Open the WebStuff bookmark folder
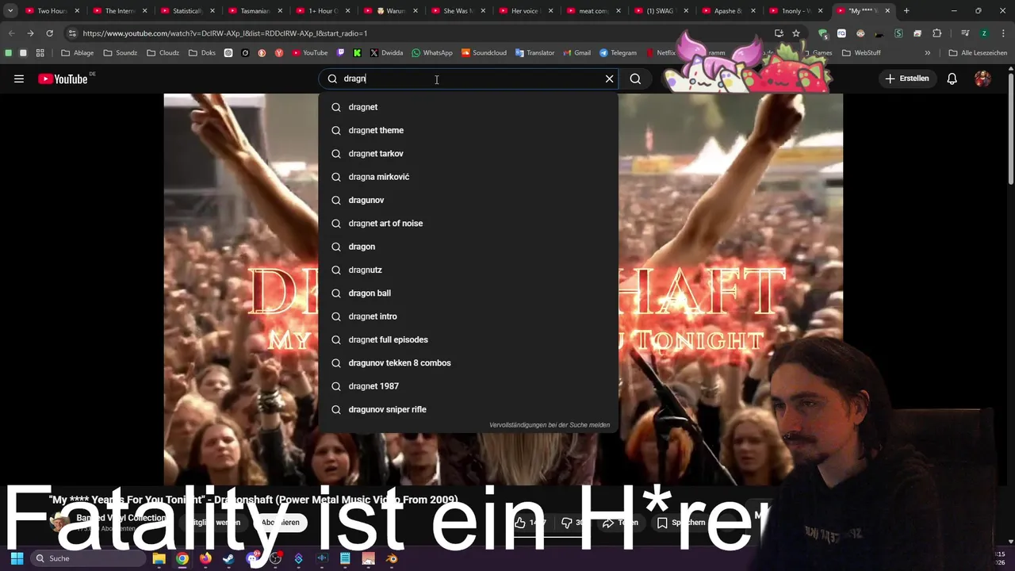Image resolution: width=1015 pixels, height=571 pixels. coord(861,53)
